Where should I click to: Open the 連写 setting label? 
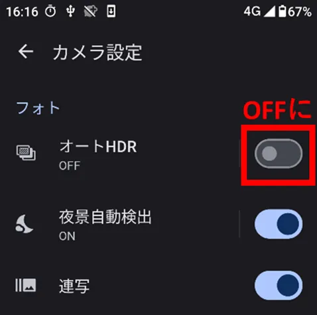click(x=74, y=286)
